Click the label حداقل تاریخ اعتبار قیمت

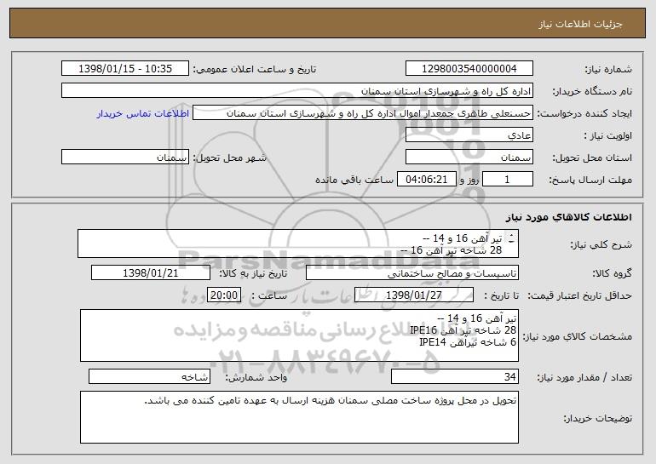[x=579, y=295]
